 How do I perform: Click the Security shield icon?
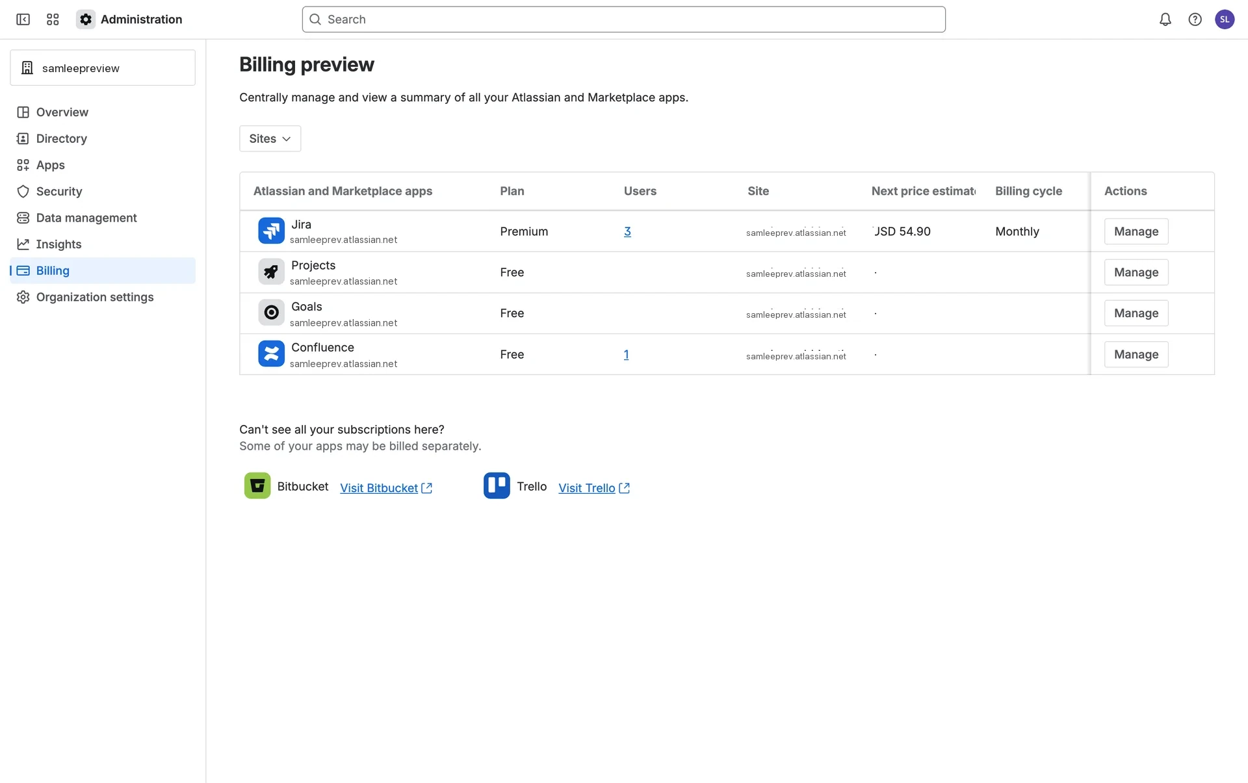[23, 191]
